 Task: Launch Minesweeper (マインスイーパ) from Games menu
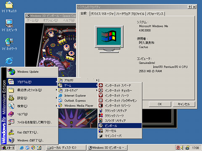click(x=120, y=135)
